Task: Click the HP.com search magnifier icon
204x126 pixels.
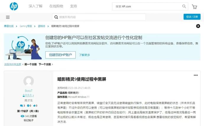Action: pyautogui.click(x=184, y=6)
